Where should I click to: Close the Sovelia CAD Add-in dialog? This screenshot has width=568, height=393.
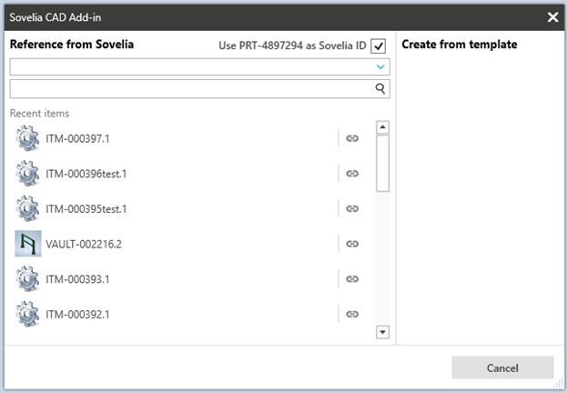coord(553,17)
